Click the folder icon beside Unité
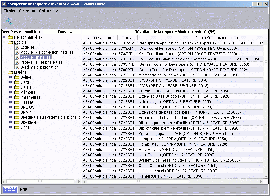The image size is (270, 196). pos(17,127)
